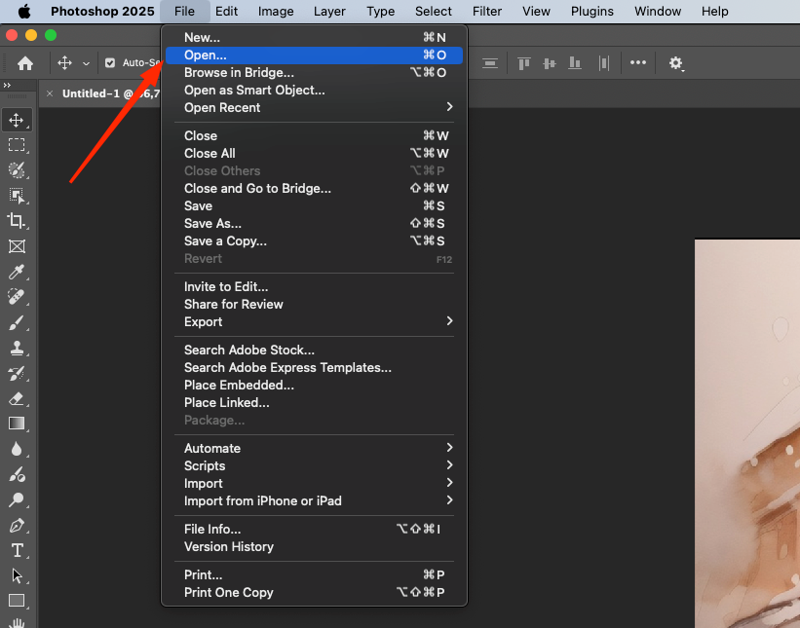
Task: Expand the Import submenu
Action: (x=314, y=483)
